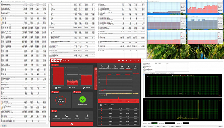Click Start button in AIDA64 stability test
Screen dimensions: 224x128
(144, 127)
